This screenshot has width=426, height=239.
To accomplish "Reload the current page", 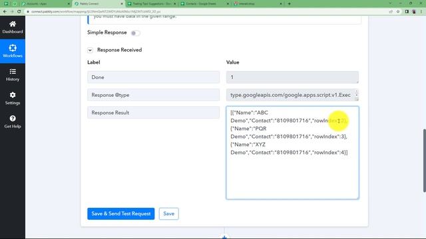I will [x=19, y=12].
